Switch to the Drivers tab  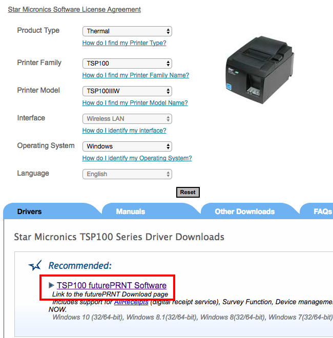29,212
